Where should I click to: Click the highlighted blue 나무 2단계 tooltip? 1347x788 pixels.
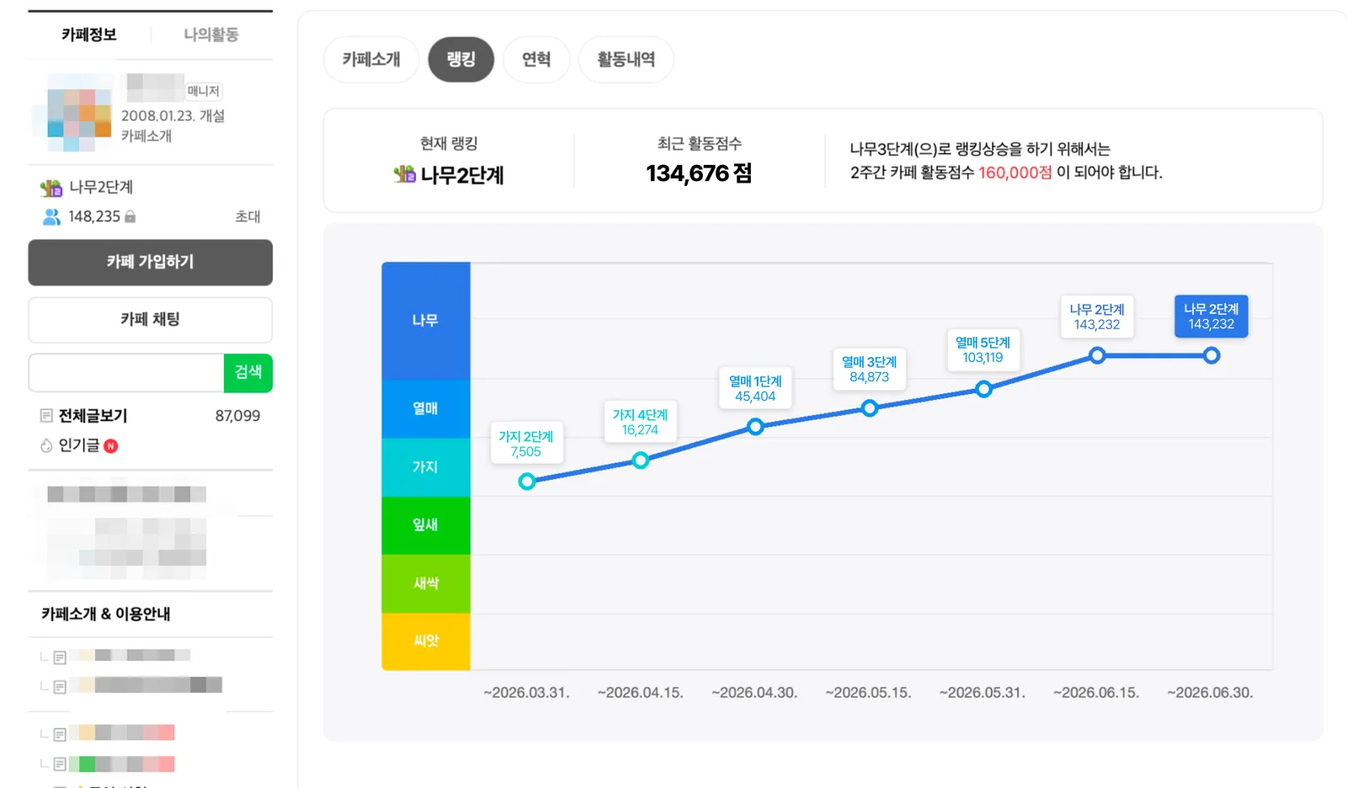1211,317
